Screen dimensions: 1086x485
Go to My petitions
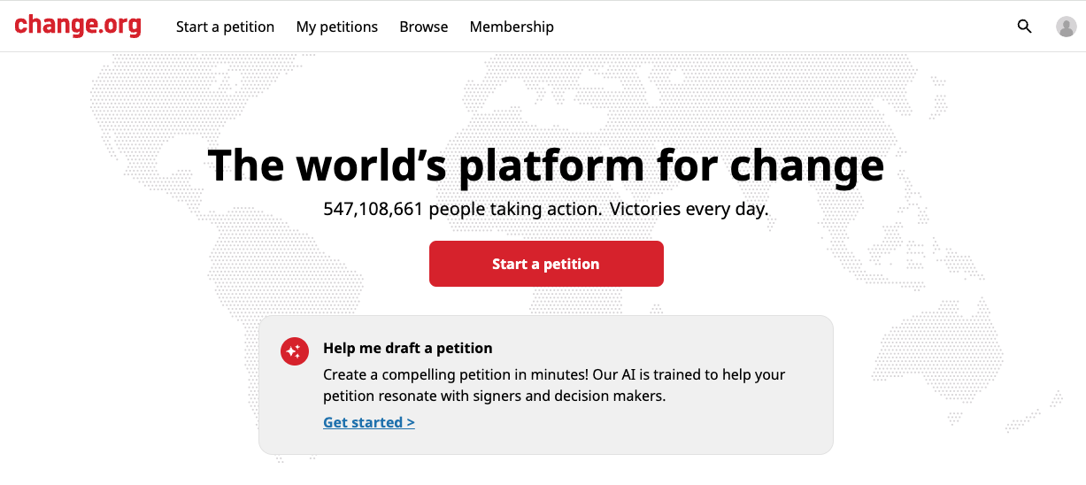[x=336, y=27]
